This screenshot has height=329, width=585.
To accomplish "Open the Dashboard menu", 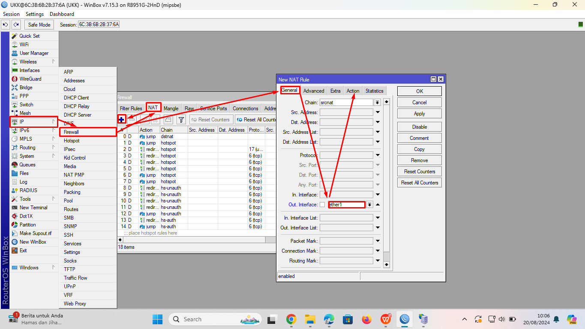I will click(62, 14).
